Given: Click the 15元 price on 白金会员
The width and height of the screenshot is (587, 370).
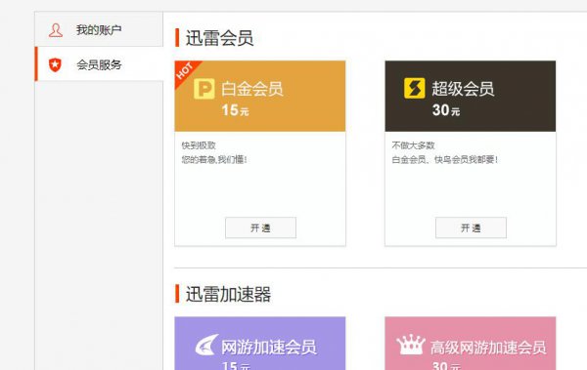Looking at the screenshot, I should (235, 110).
